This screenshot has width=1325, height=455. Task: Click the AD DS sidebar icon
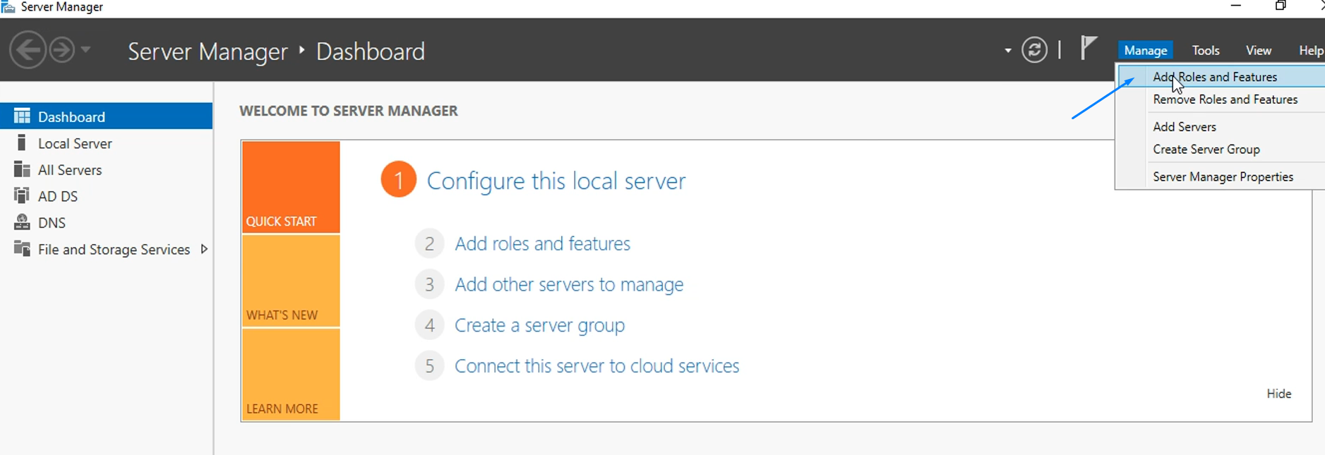22,195
